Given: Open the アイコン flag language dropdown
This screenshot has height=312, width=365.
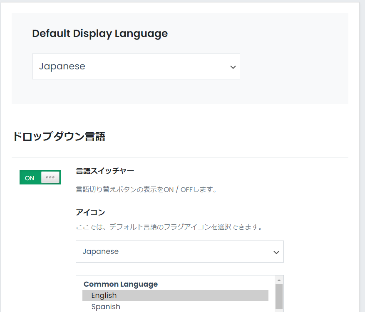Looking at the screenshot, I should tap(180, 252).
